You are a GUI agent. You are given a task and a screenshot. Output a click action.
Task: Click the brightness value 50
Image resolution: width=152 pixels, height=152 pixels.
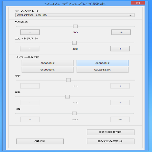coord(75,32)
